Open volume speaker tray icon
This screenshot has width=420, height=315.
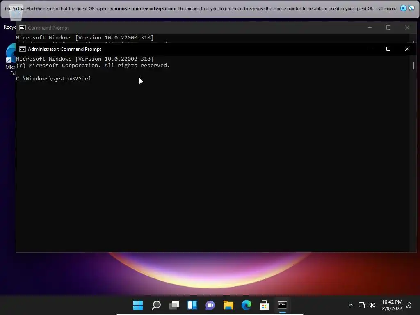coord(372,305)
